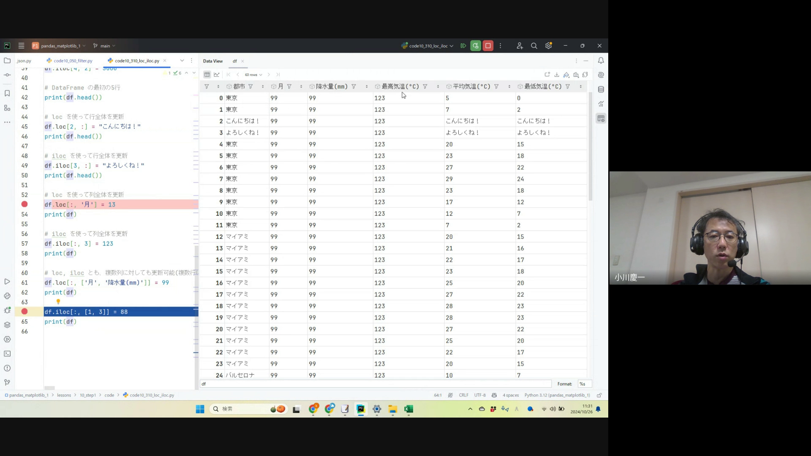Open the code10_310_loc_iloc run configuration dropdown
Viewport: 811px width, 456px height.
[429, 46]
